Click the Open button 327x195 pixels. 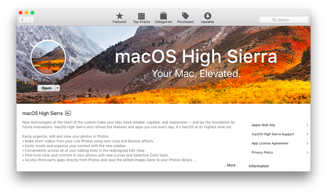point(46,88)
